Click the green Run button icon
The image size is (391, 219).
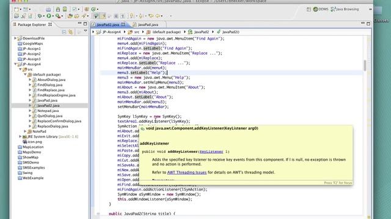[49, 16]
